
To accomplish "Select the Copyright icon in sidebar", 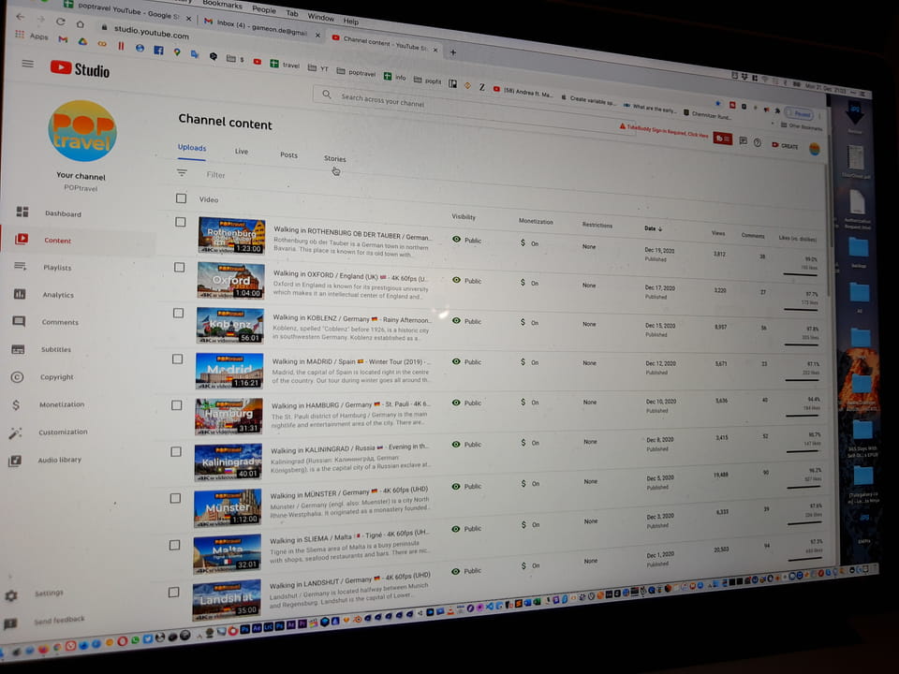I will point(17,377).
